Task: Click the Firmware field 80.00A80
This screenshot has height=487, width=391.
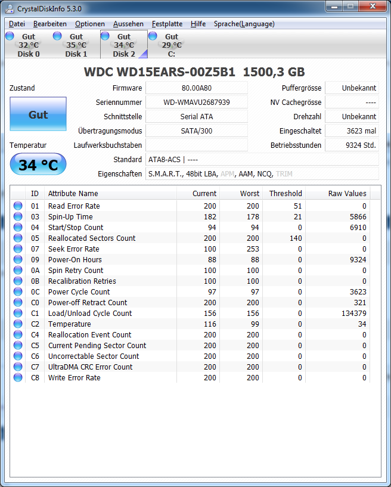Action: (x=197, y=88)
